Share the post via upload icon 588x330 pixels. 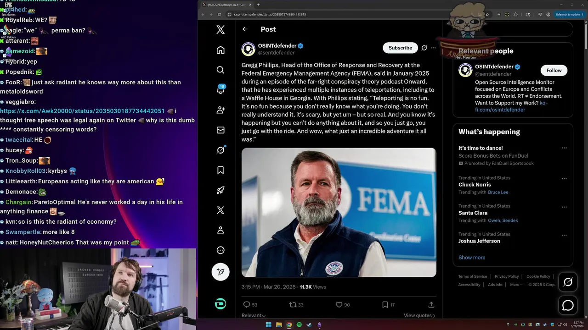click(431, 304)
